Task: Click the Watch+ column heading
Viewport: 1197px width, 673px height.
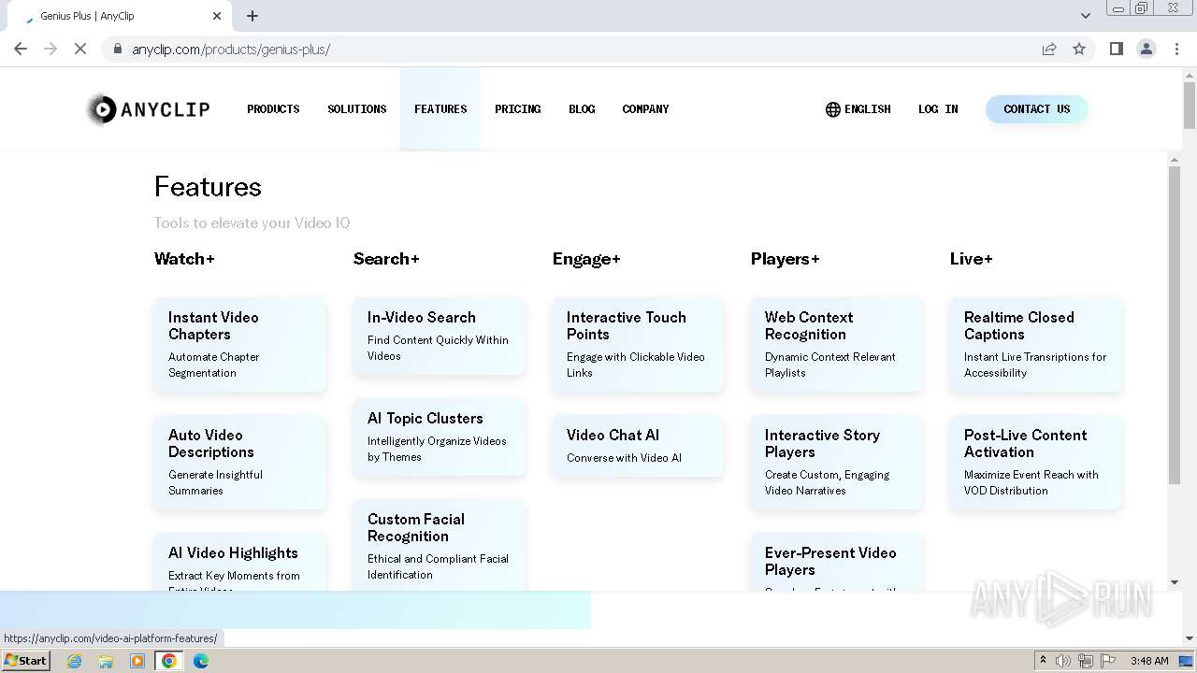Action: pyautogui.click(x=184, y=259)
